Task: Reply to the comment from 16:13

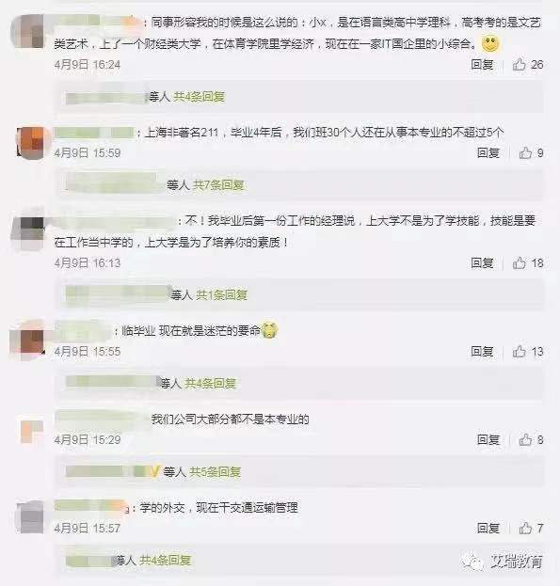Action: click(x=482, y=263)
